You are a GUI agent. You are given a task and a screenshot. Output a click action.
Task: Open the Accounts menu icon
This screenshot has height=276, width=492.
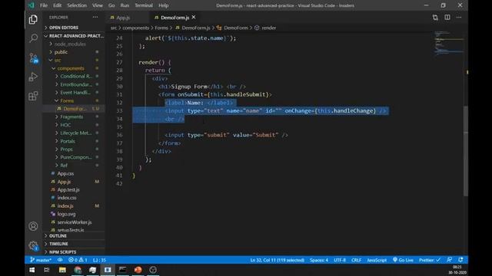[33, 226]
